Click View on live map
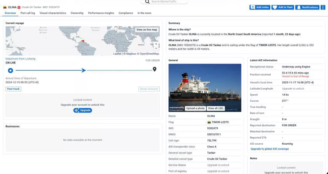The image size is (328, 174). (147, 30)
